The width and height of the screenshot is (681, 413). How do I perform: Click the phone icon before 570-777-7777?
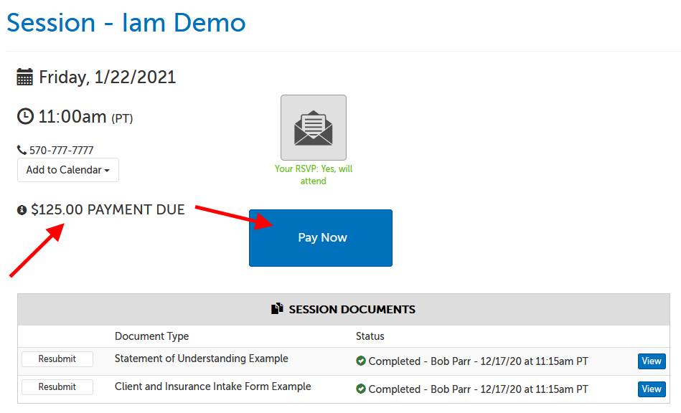tap(20, 149)
